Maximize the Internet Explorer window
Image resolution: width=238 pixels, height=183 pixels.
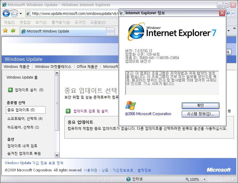226,5
